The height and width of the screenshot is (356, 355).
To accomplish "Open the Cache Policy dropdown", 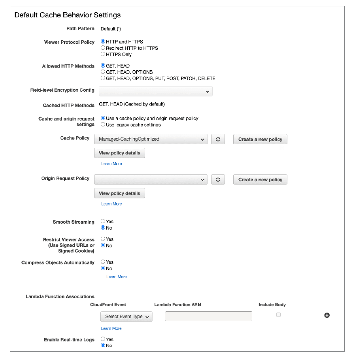I will coord(151,139).
